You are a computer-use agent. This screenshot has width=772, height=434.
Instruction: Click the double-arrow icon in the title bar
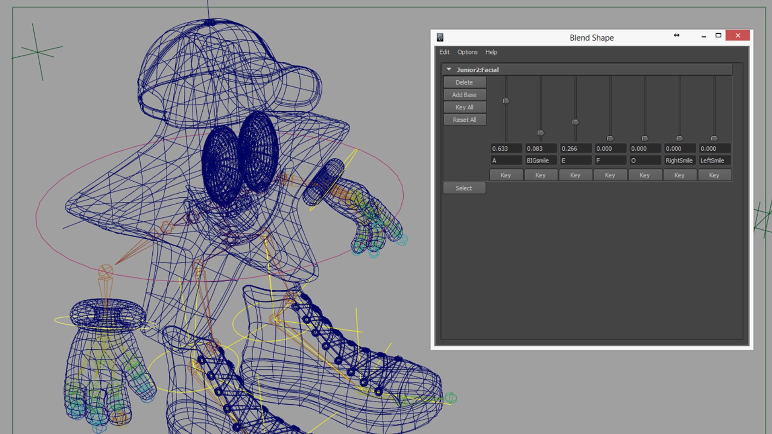click(x=677, y=35)
